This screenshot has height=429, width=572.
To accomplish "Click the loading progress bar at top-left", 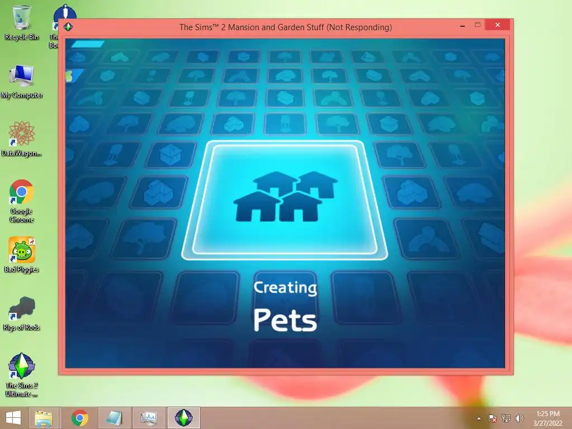I will click(88, 44).
